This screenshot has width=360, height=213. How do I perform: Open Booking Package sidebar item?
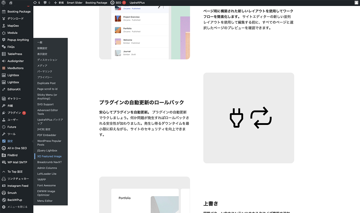(x=19, y=12)
